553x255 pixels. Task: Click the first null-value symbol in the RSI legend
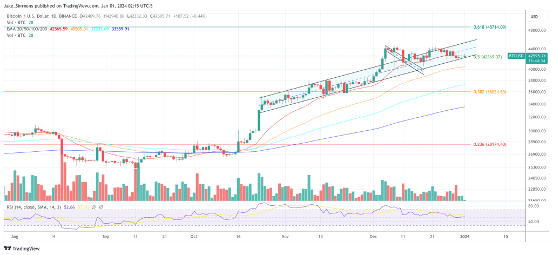tap(93, 207)
